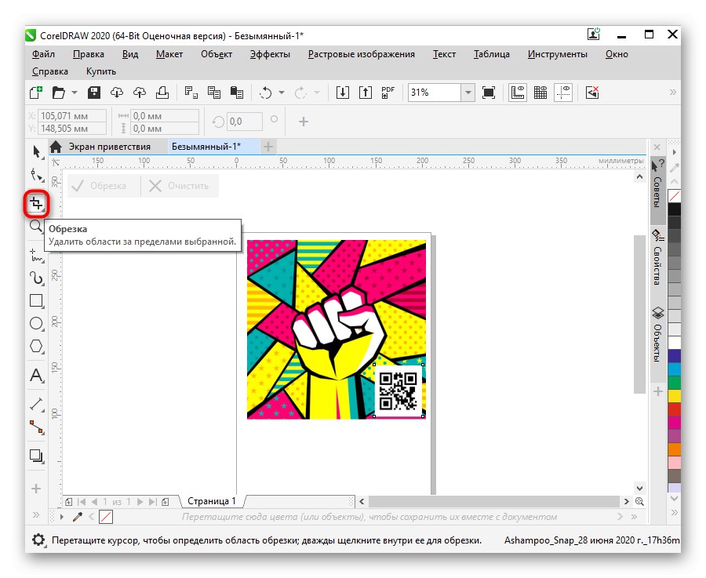
Task: Select the Shape tool
Action: point(35,175)
